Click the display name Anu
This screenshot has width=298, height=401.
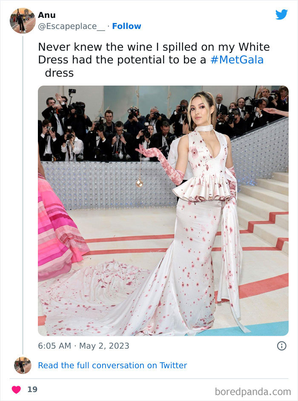click(x=48, y=14)
